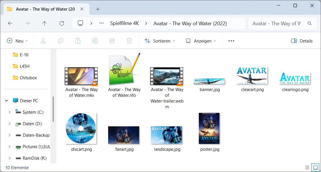
Task: Click the Paste clipboard icon
Action: [x=77, y=41]
